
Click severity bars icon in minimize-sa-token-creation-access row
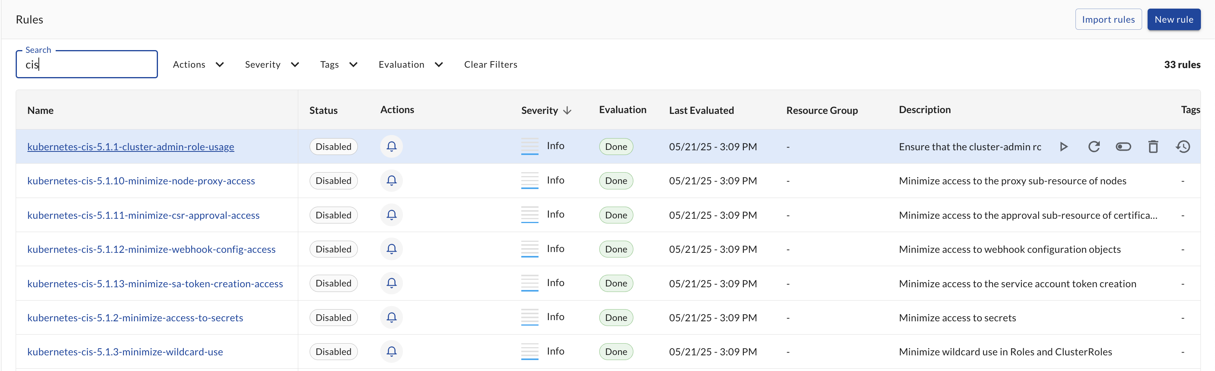tap(530, 283)
